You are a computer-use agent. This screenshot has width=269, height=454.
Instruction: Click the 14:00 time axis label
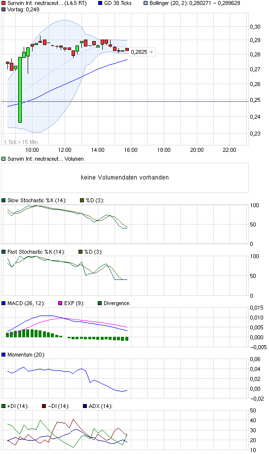98,150
